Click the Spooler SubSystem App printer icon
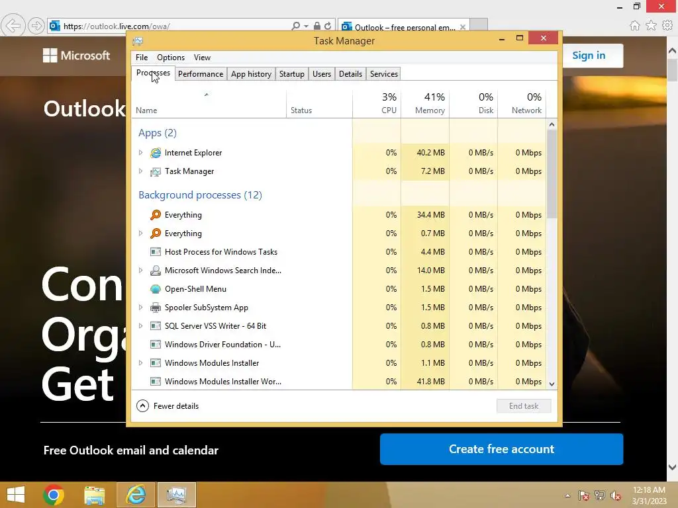Image resolution: width=678 pixels, height=508 pixels. tap(155, 308)
